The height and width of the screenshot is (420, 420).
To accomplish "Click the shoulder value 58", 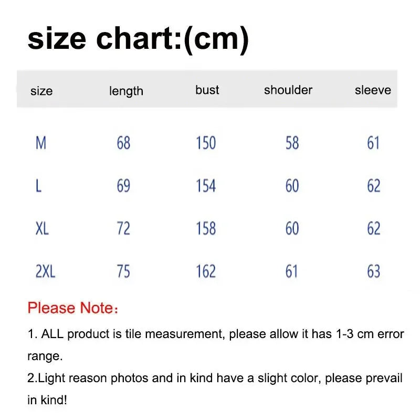I will 292,143.
